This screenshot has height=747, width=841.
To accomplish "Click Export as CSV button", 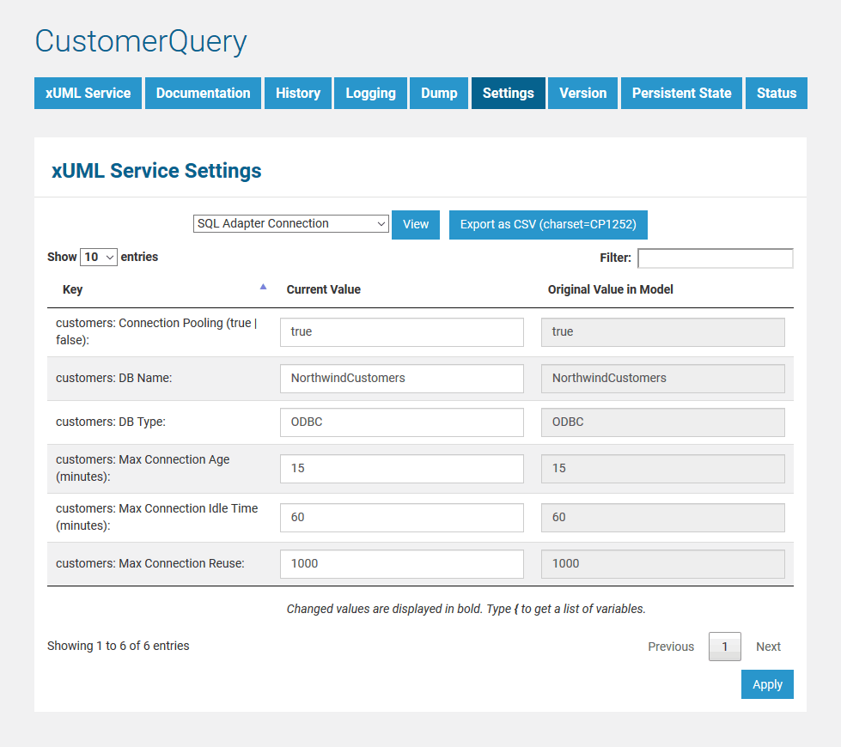I will click(548, 225).
